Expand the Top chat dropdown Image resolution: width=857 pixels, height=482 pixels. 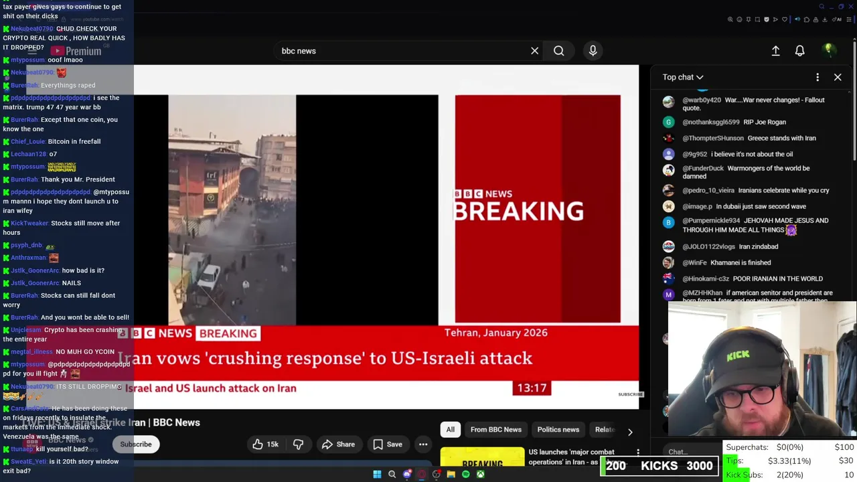[x=683, y=77]
